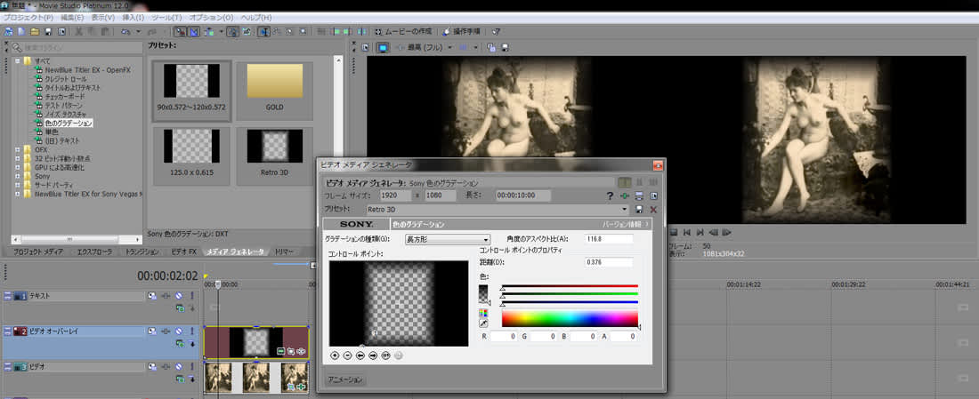Delete the preset with the red X icon
The image size is (979, 399).
point(653,209)
